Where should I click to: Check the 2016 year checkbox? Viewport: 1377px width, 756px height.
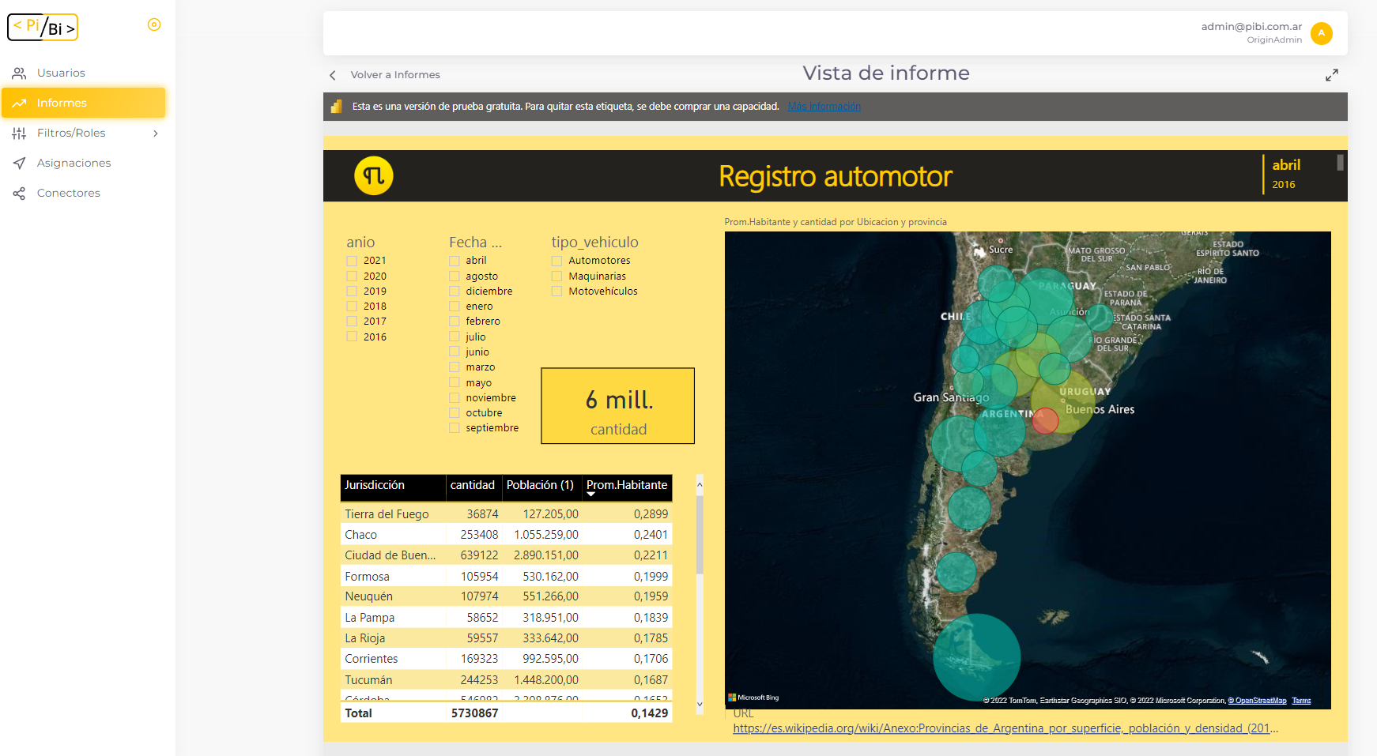351,337
